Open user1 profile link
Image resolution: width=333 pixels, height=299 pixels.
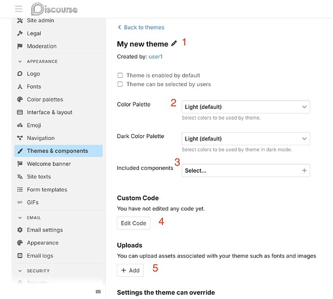[x=156, y=57]
